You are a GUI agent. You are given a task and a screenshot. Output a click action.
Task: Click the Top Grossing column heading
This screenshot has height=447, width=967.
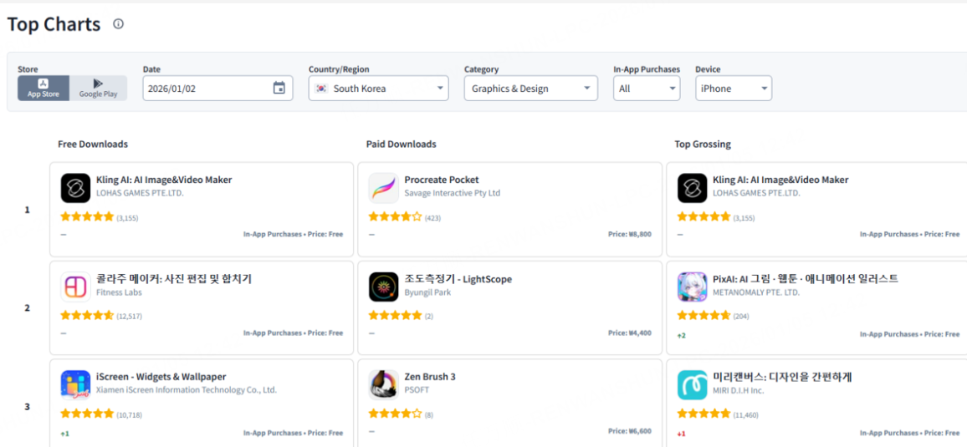click(703, 144)
